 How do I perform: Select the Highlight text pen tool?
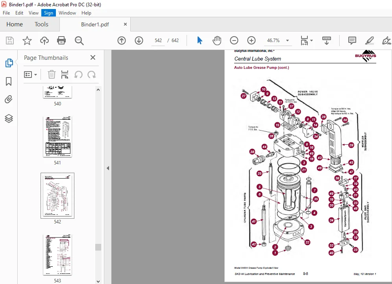click(369, 41)
